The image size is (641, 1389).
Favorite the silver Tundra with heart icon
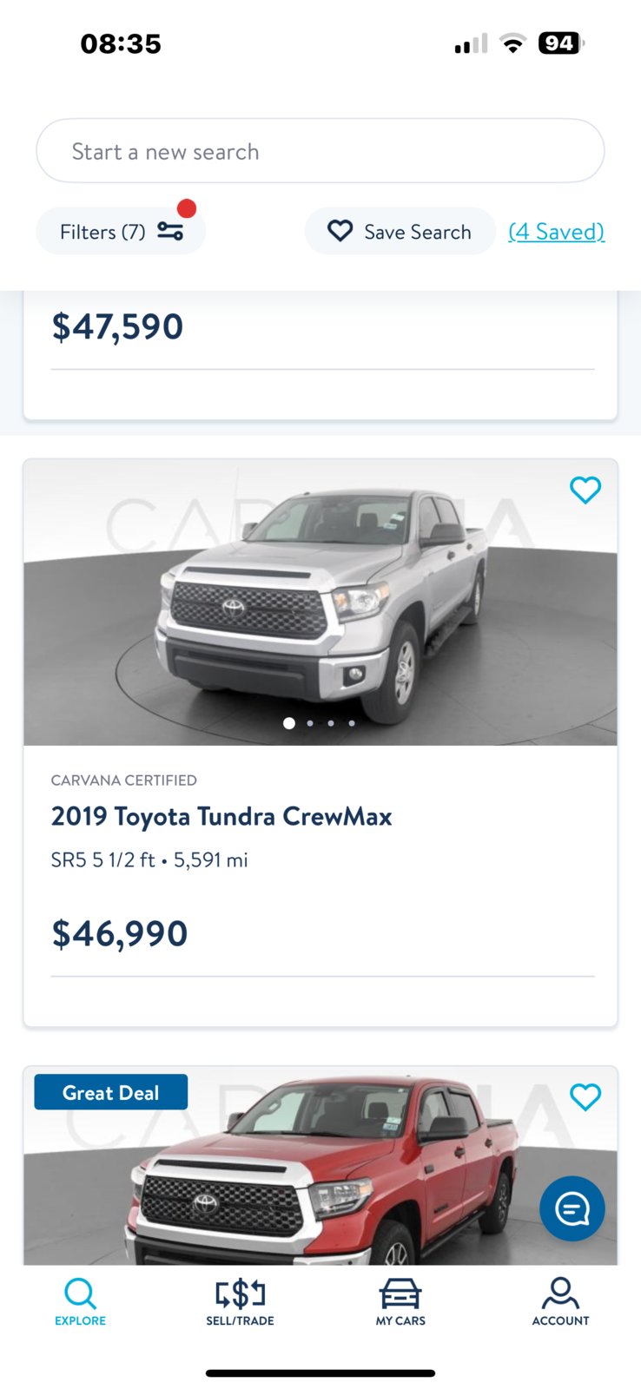585,490
